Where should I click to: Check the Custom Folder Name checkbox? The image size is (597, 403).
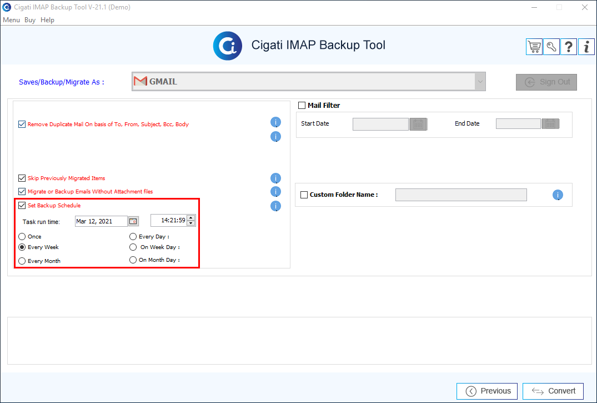pyautogui.click(x=304, y=195)
